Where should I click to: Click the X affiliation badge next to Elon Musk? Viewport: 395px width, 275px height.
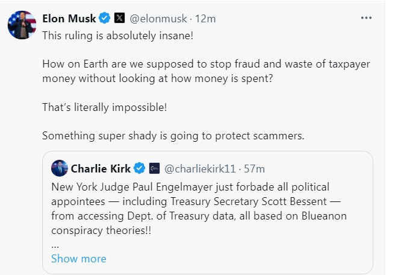[119, 19]
